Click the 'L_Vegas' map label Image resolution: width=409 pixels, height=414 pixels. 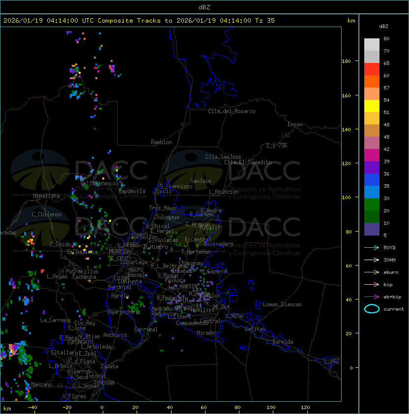click(57, 276)
